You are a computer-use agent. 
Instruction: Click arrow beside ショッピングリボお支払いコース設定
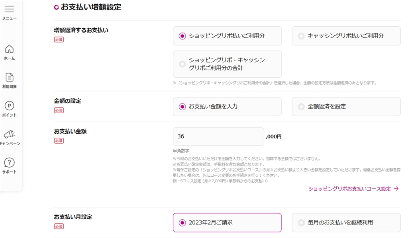396,189
